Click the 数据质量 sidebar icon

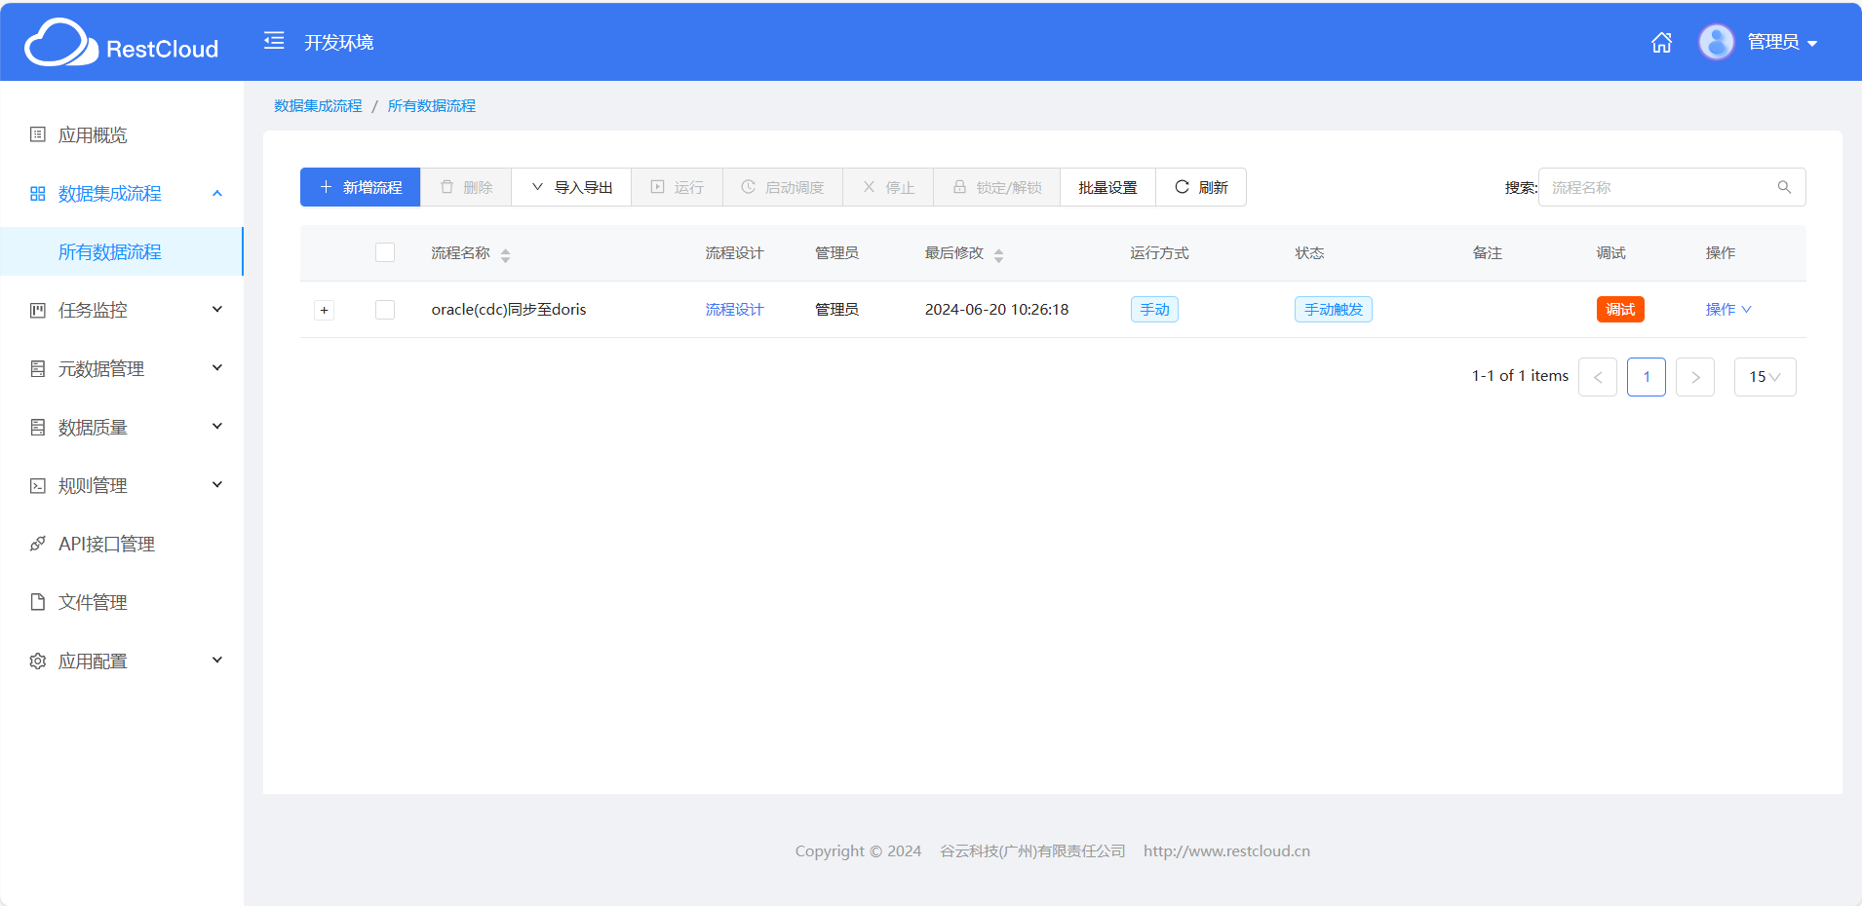pos(38,427)
